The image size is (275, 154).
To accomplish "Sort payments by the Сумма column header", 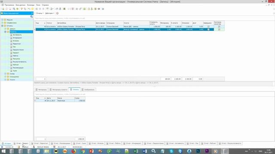I will [80, 98].
